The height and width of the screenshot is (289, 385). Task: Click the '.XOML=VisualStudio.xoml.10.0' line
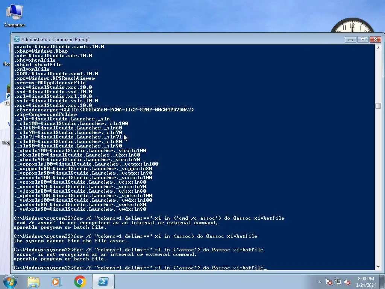(x=56, y=74)
